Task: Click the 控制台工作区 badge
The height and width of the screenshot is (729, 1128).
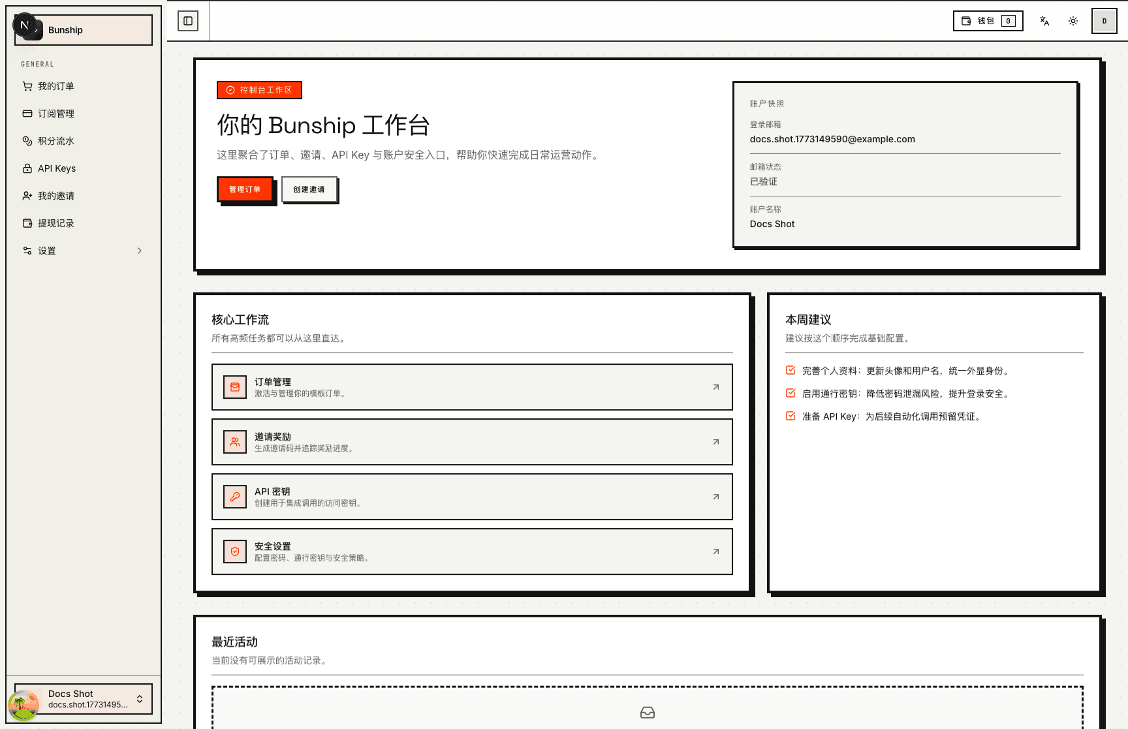Action: pos(259,90)
